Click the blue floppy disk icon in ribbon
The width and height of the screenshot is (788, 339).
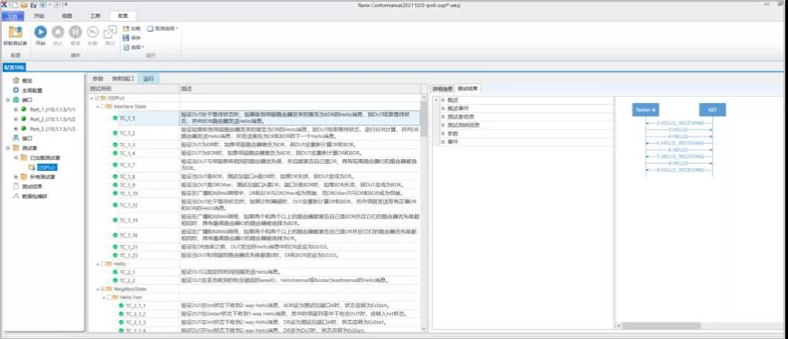pyautogui.click(x=126, y=38)
